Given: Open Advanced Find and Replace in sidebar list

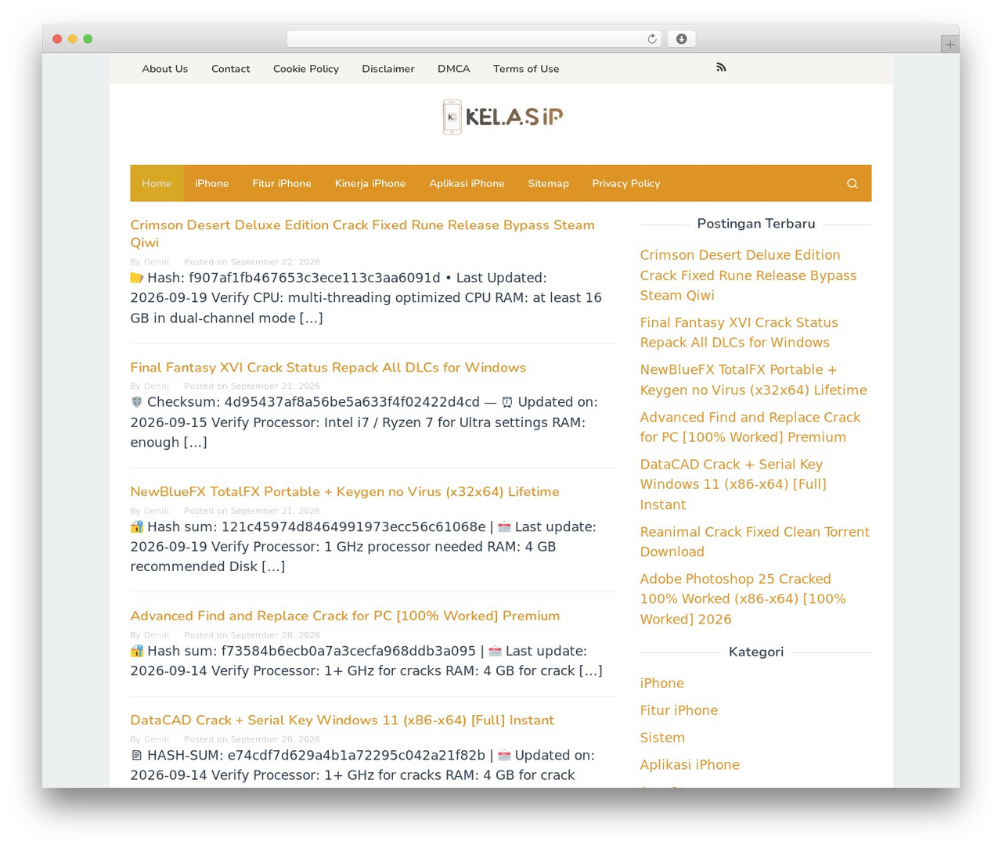Looking at the screenshot, I should 750,427.
